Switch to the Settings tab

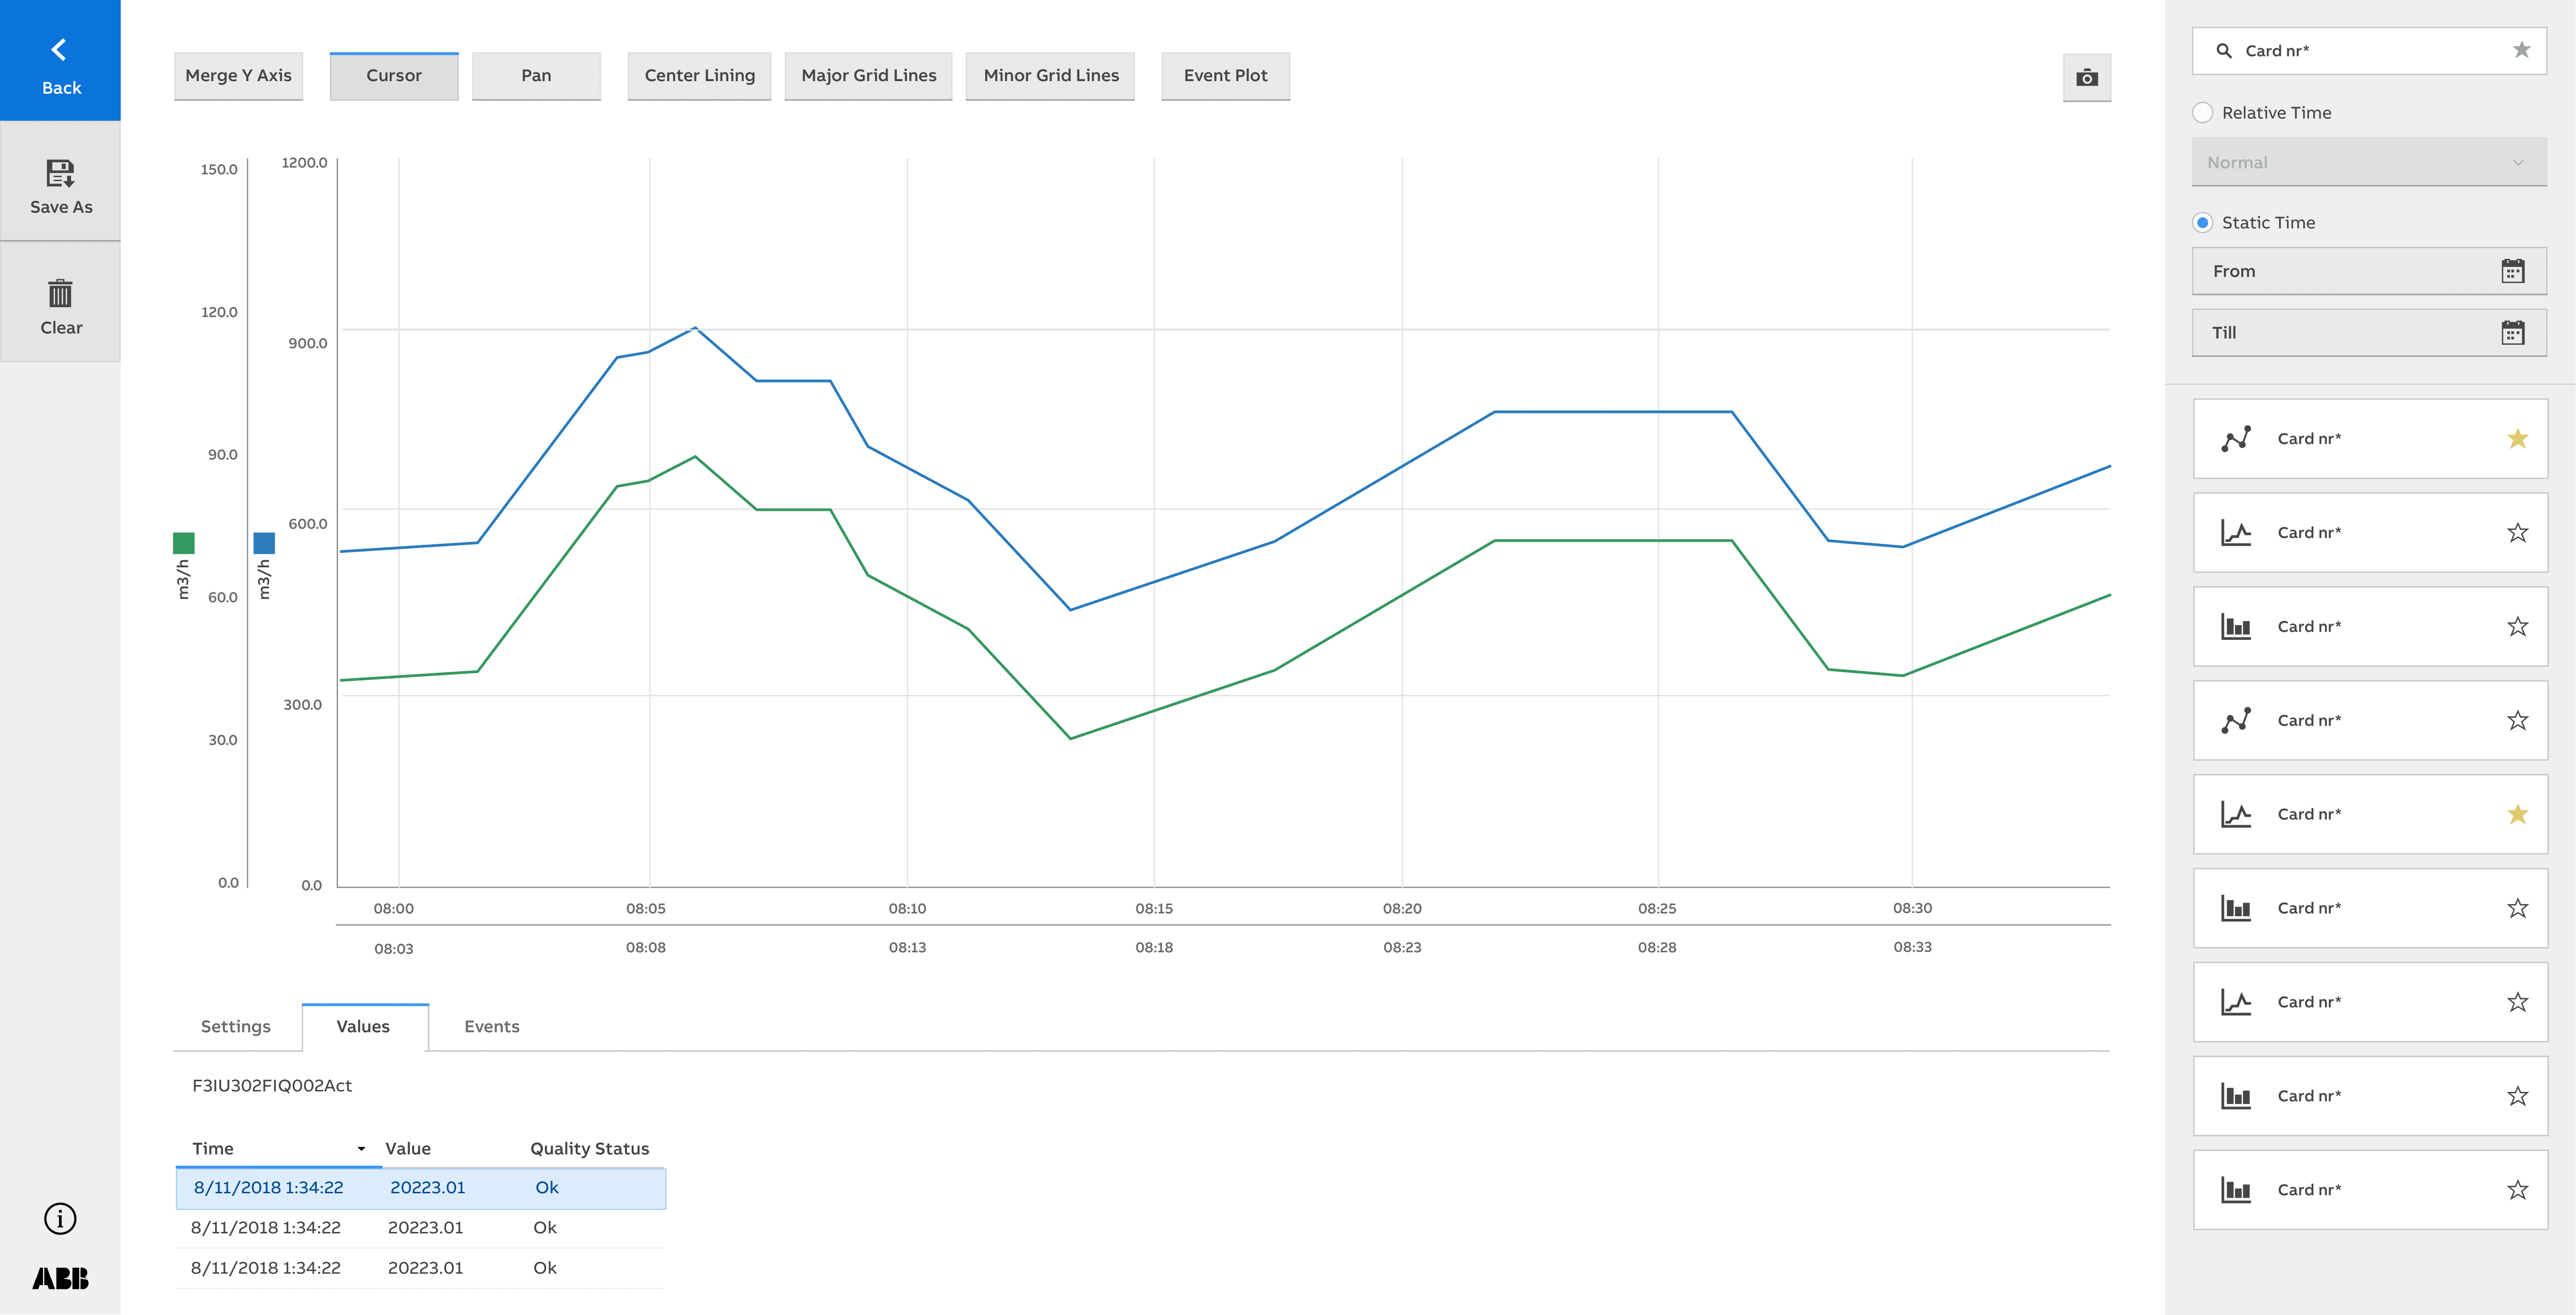(236, 1027)
